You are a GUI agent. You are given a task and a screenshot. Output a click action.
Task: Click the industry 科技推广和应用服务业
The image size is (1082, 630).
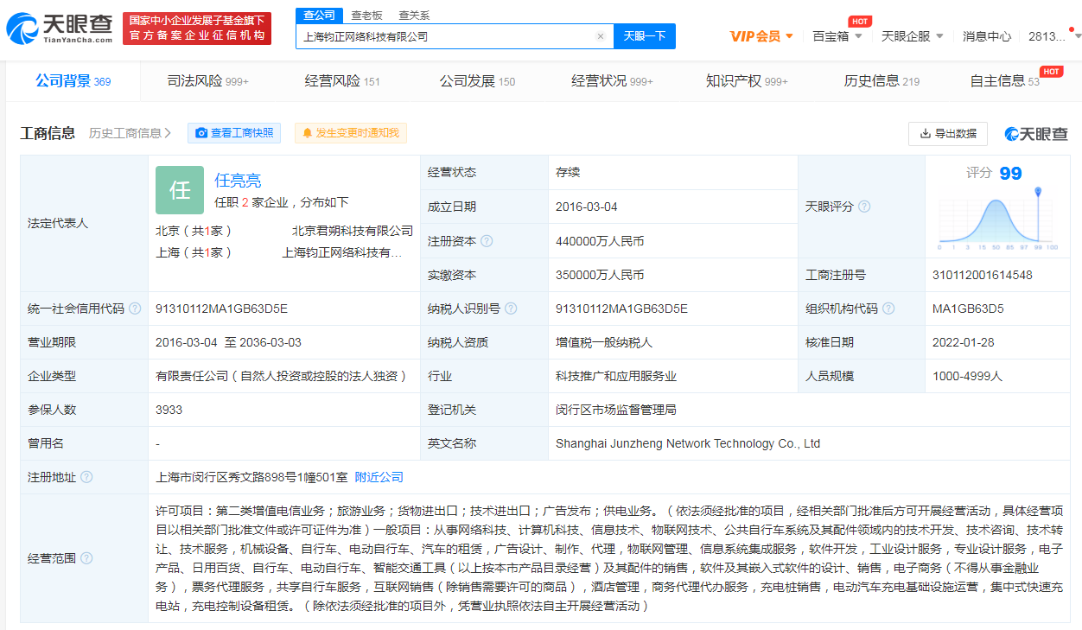coord(616,376)
